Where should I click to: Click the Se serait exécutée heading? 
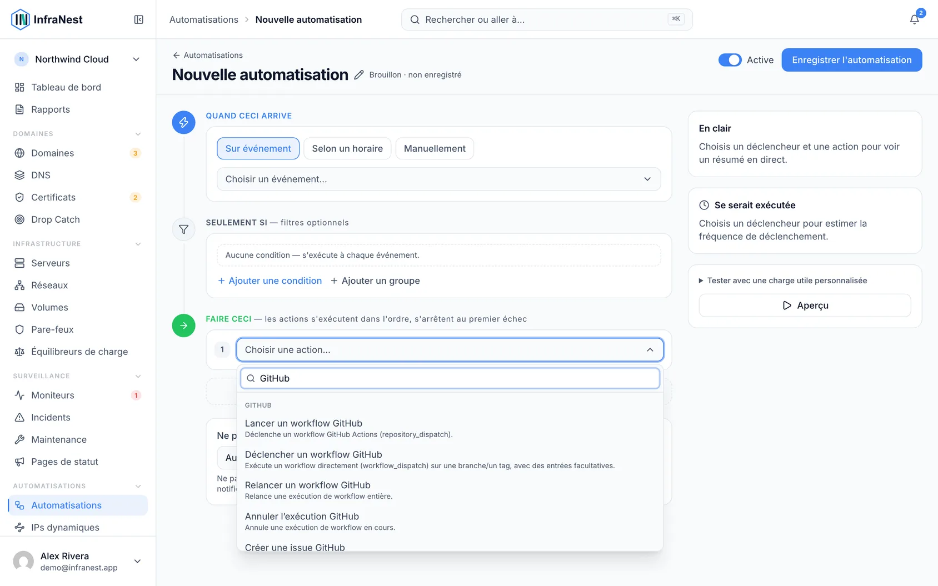[x=755, y=205]
